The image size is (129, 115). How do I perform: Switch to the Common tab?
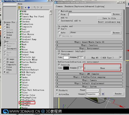pos(59,6)
